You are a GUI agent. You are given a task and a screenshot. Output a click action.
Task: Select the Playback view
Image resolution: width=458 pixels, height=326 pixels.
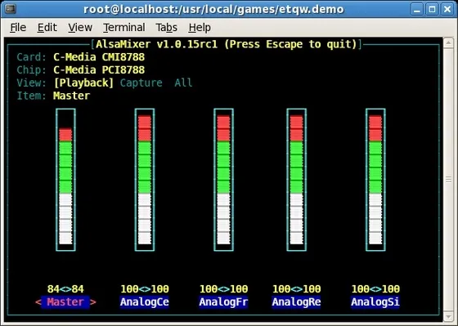coord(83,83)
